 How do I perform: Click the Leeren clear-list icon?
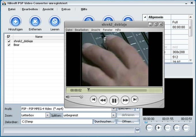55,22
